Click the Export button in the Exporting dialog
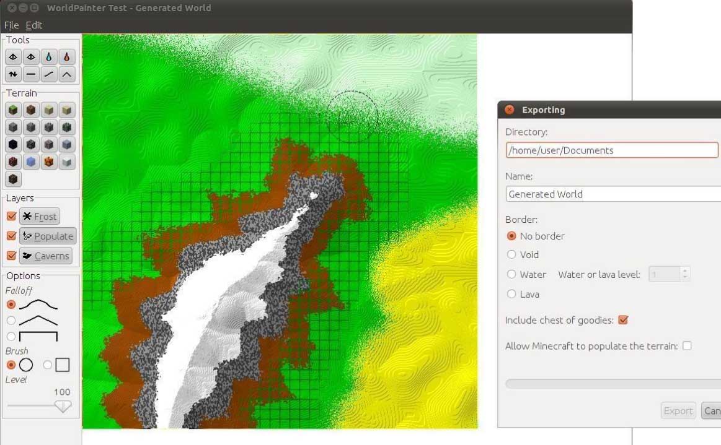The height and width of the screenshot is (445, 721). click(678, 410)
